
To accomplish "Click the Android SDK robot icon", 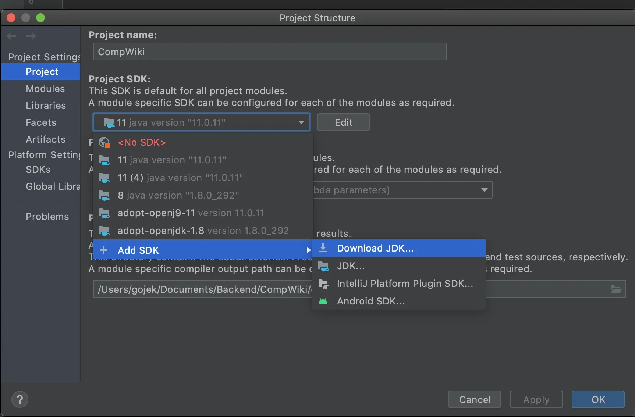I will pyautogui.click(x=323, y=301).
